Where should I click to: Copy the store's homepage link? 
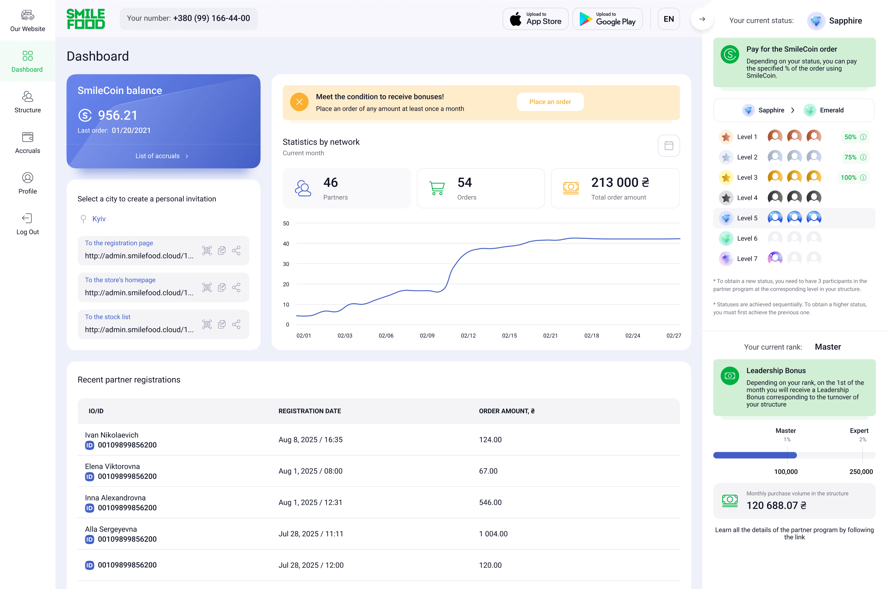point(222,287)
